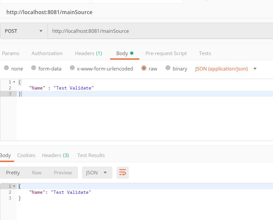
Task: Collapse request body JSON fold arrow
Action: (x=14, y=82)
